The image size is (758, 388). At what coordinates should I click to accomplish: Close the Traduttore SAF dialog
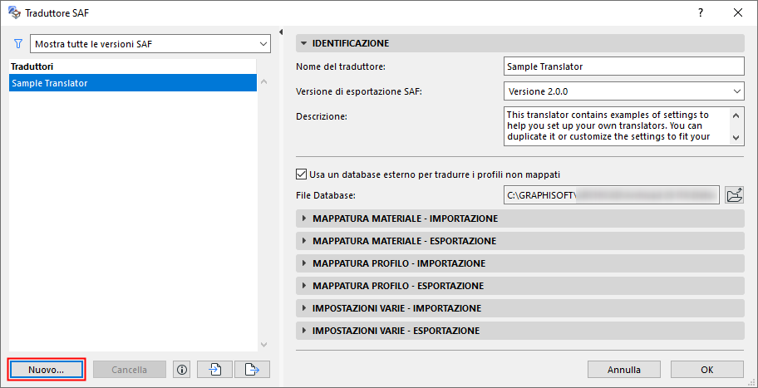(738, 13)
